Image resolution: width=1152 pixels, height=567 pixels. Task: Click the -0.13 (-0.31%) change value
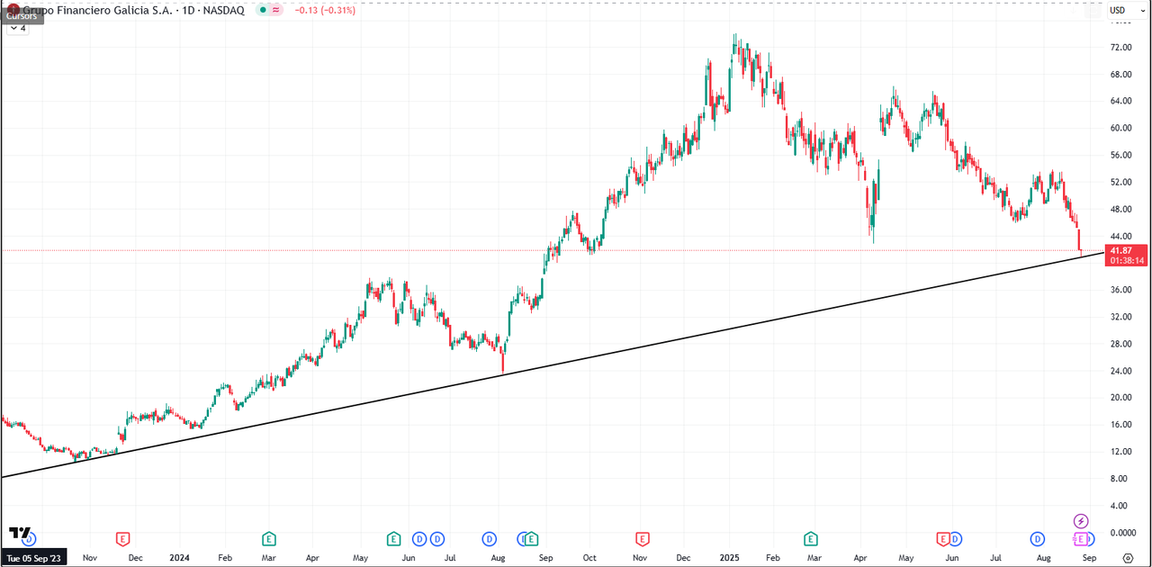324,11
